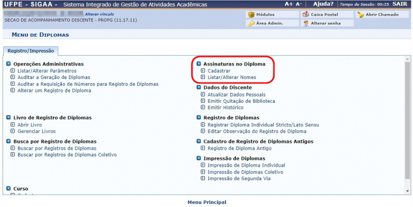
Task: Click the arrow icon beside Listar/Alterar Parâmetros
Action: point(12,71)
